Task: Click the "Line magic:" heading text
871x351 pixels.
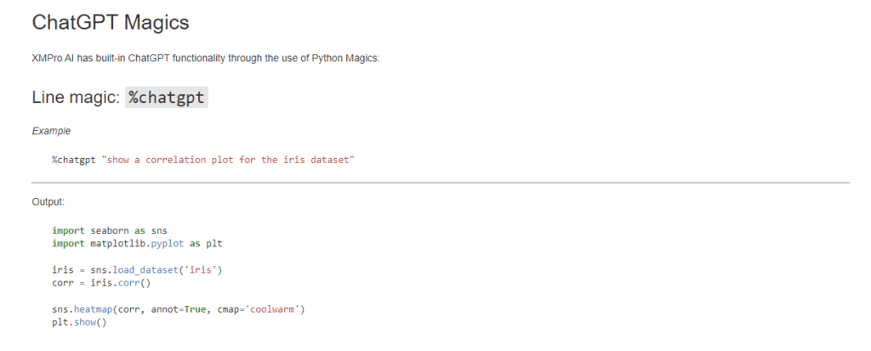Action: click(75, 98)
